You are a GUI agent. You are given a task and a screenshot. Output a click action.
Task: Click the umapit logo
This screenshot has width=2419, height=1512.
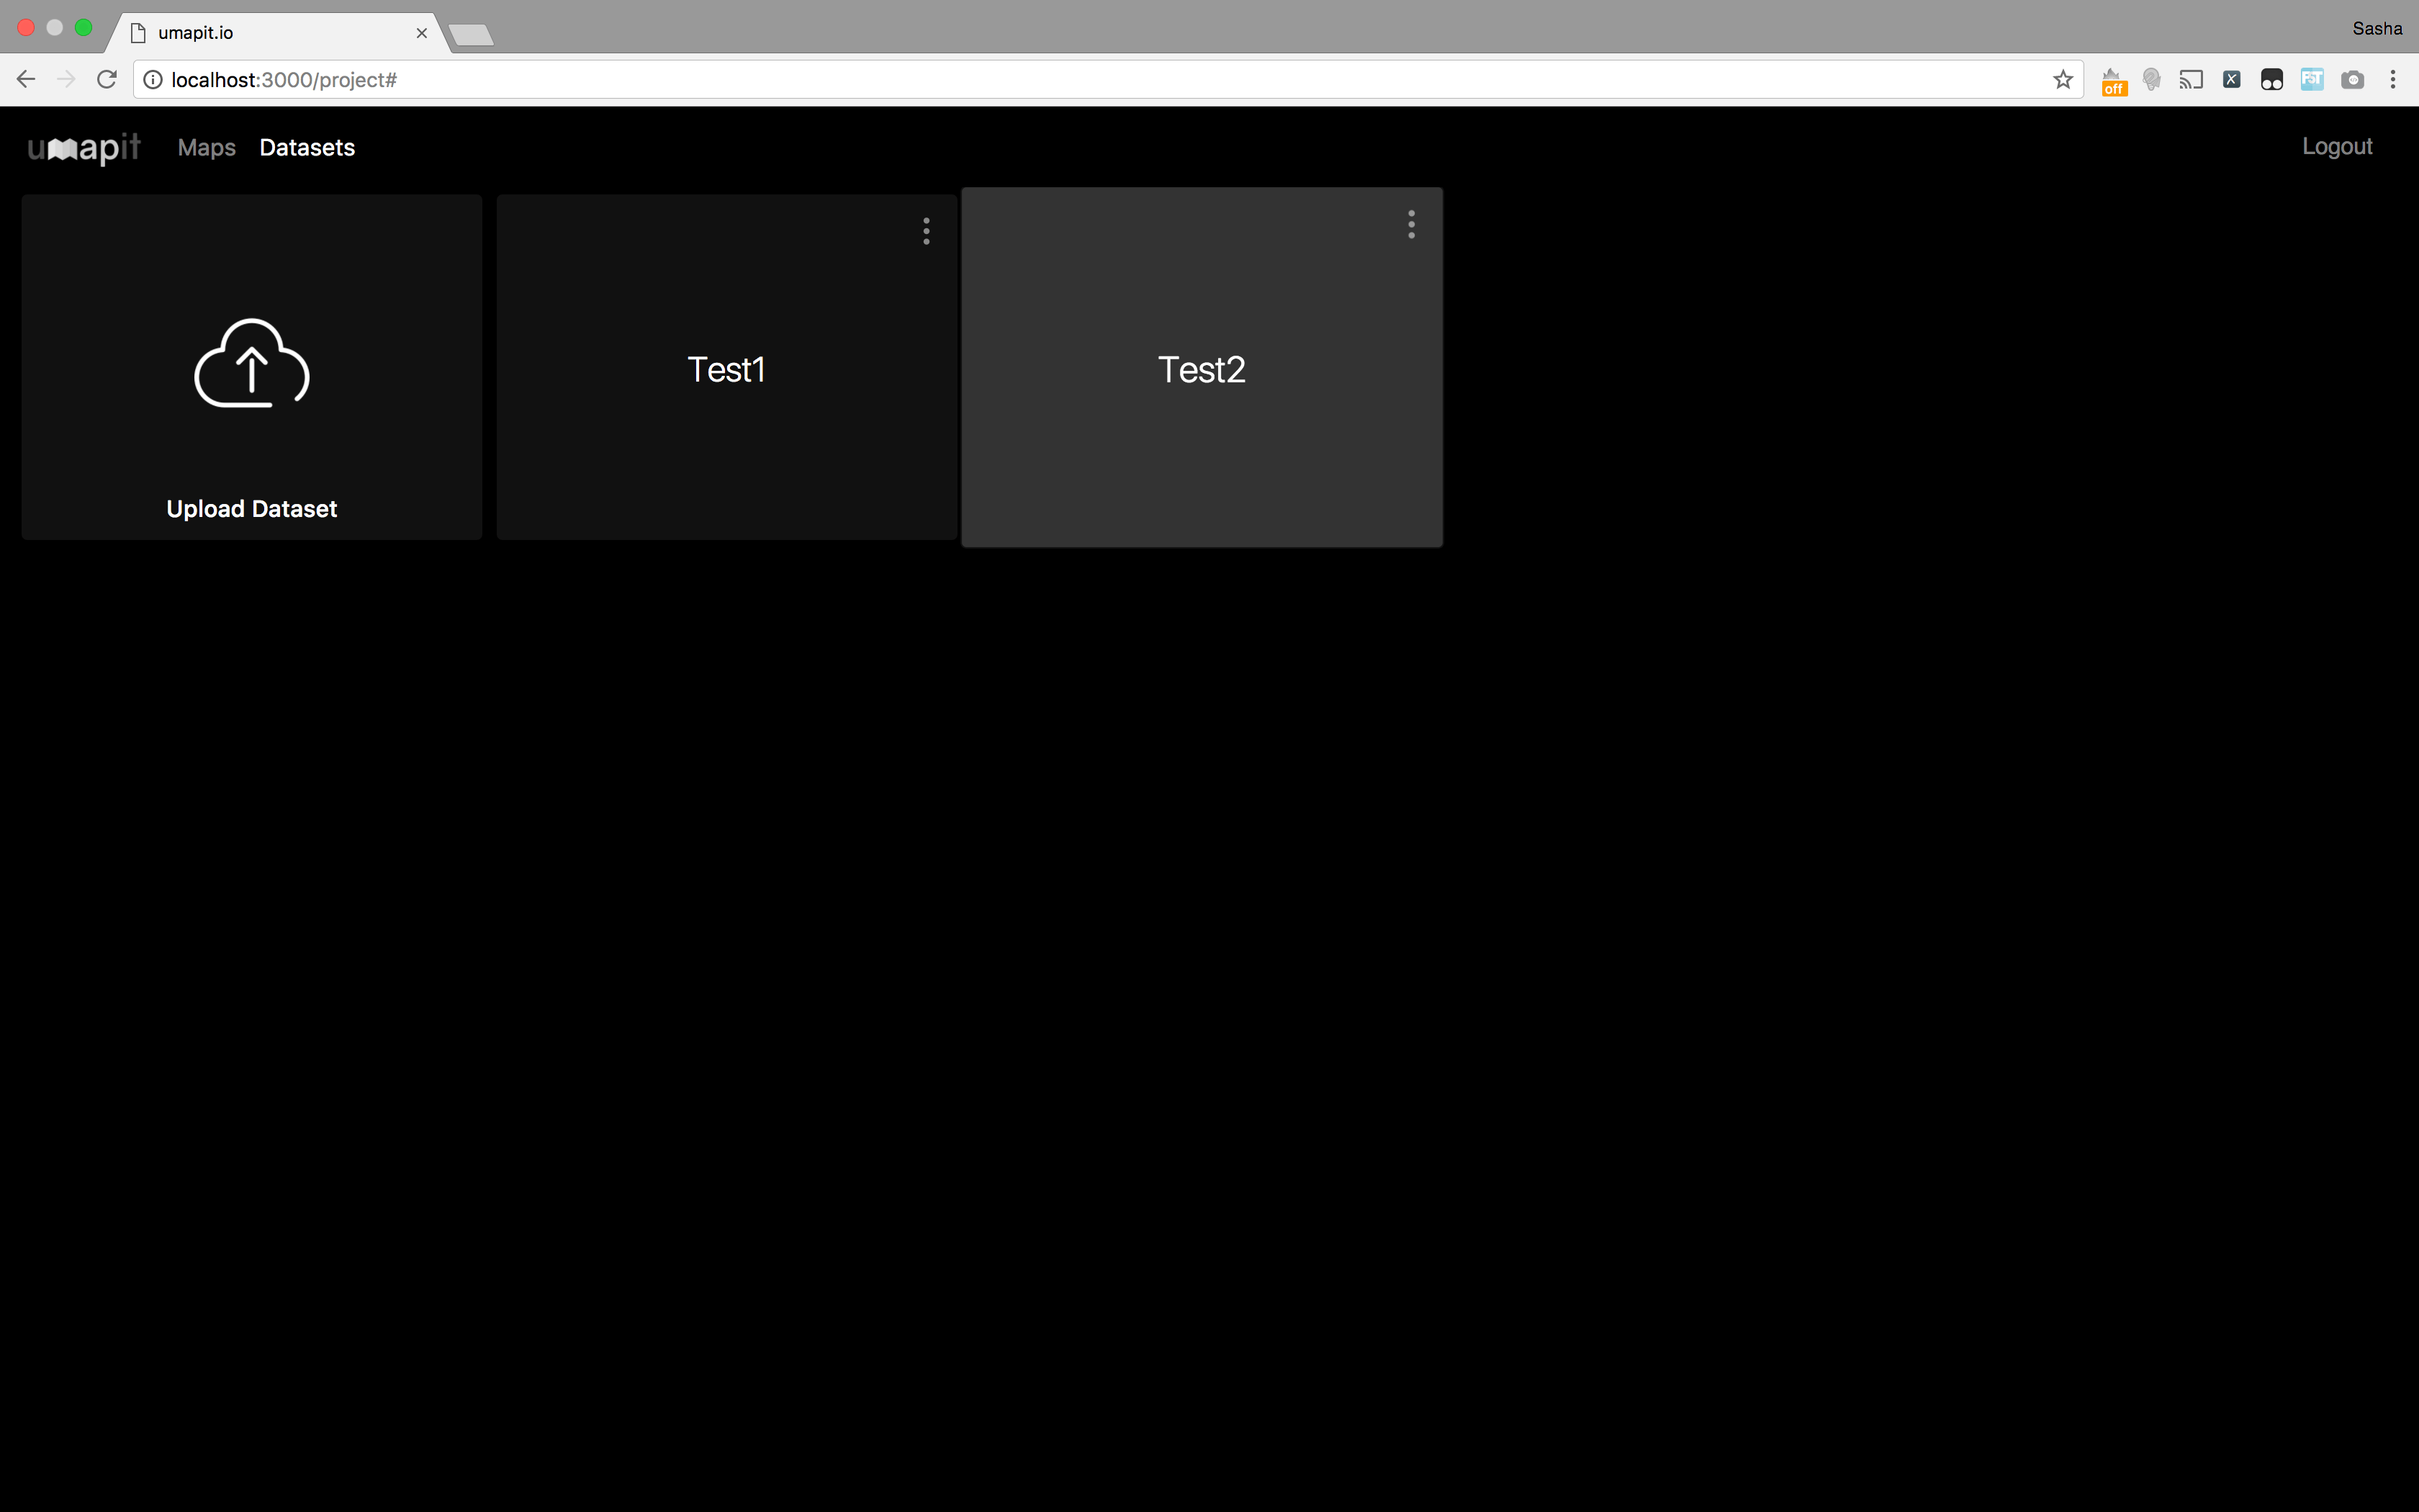[84, 148]
